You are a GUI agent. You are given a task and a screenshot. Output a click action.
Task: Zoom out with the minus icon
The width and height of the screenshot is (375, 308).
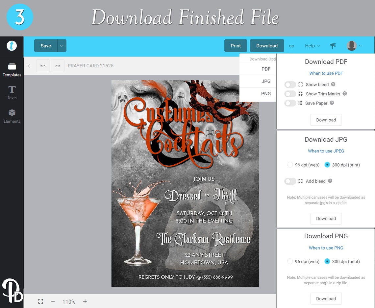click(53, 301)
